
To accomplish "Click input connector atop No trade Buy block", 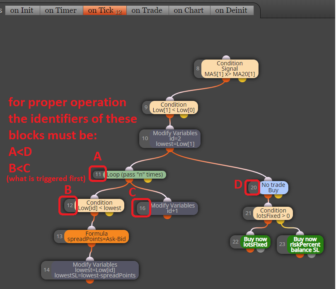I will click(268, 179).
